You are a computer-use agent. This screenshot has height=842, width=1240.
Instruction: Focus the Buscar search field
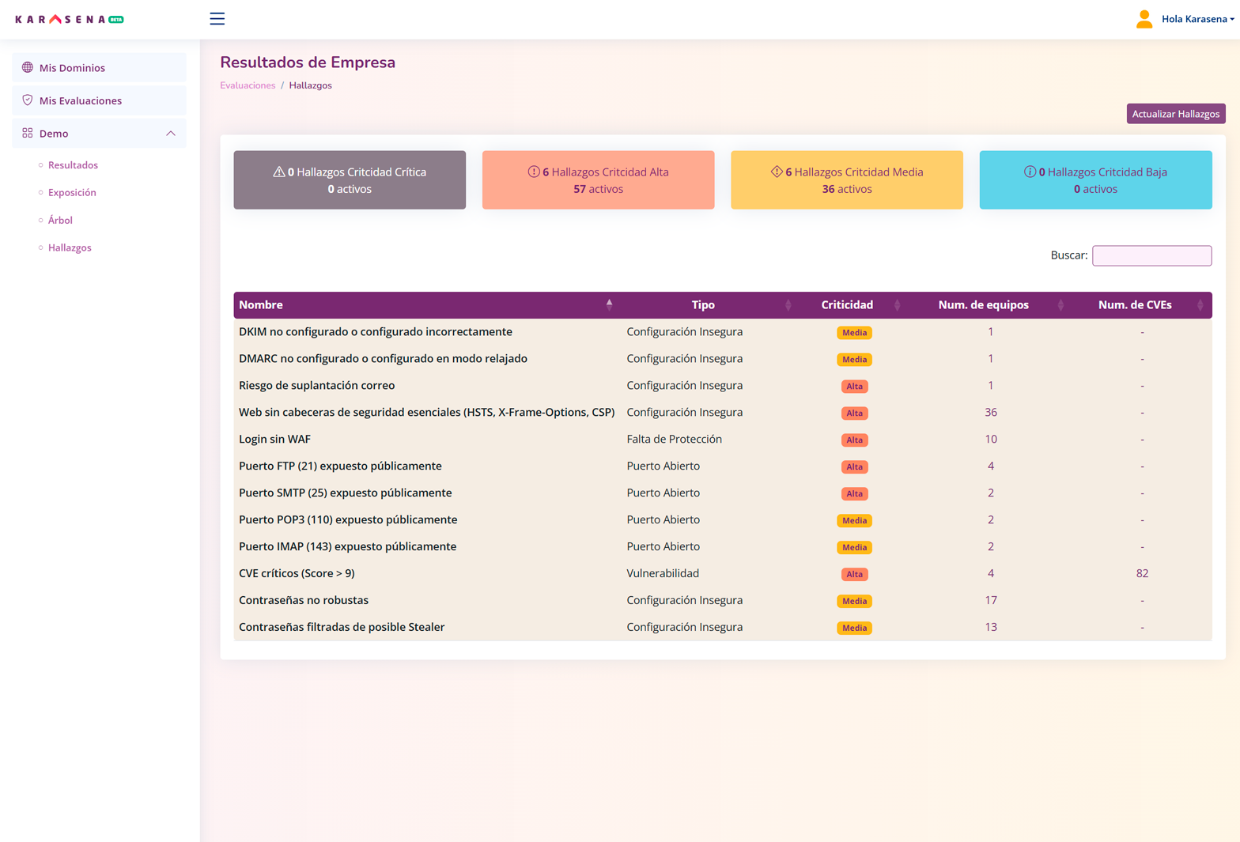[x=1151, y=255]
